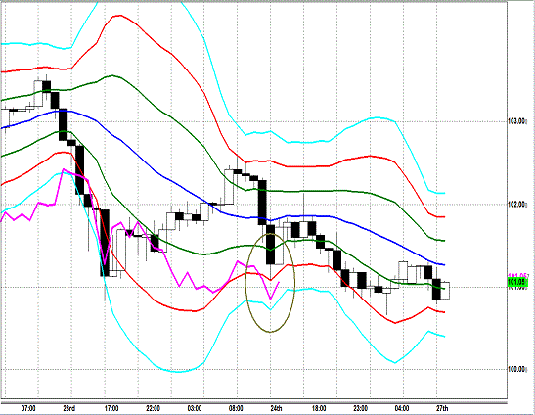Click the 27th date label on time axis
Viewport: 535px width, 415px height.
click(442, 408)
